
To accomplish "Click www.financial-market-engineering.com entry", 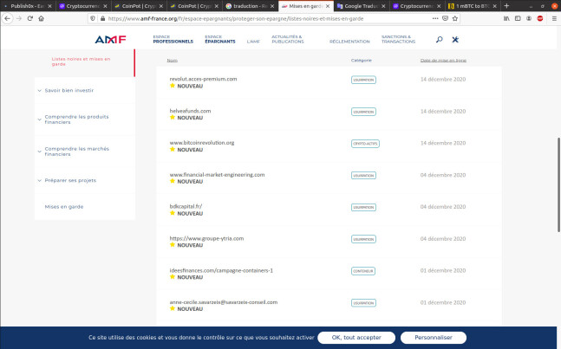I will click(x=217, y=175).
